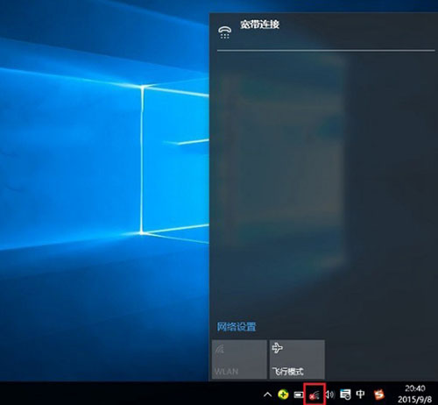438x405 pixels.
Task: Toggle the WLAN quick action tile
Action: pos(239,359)
